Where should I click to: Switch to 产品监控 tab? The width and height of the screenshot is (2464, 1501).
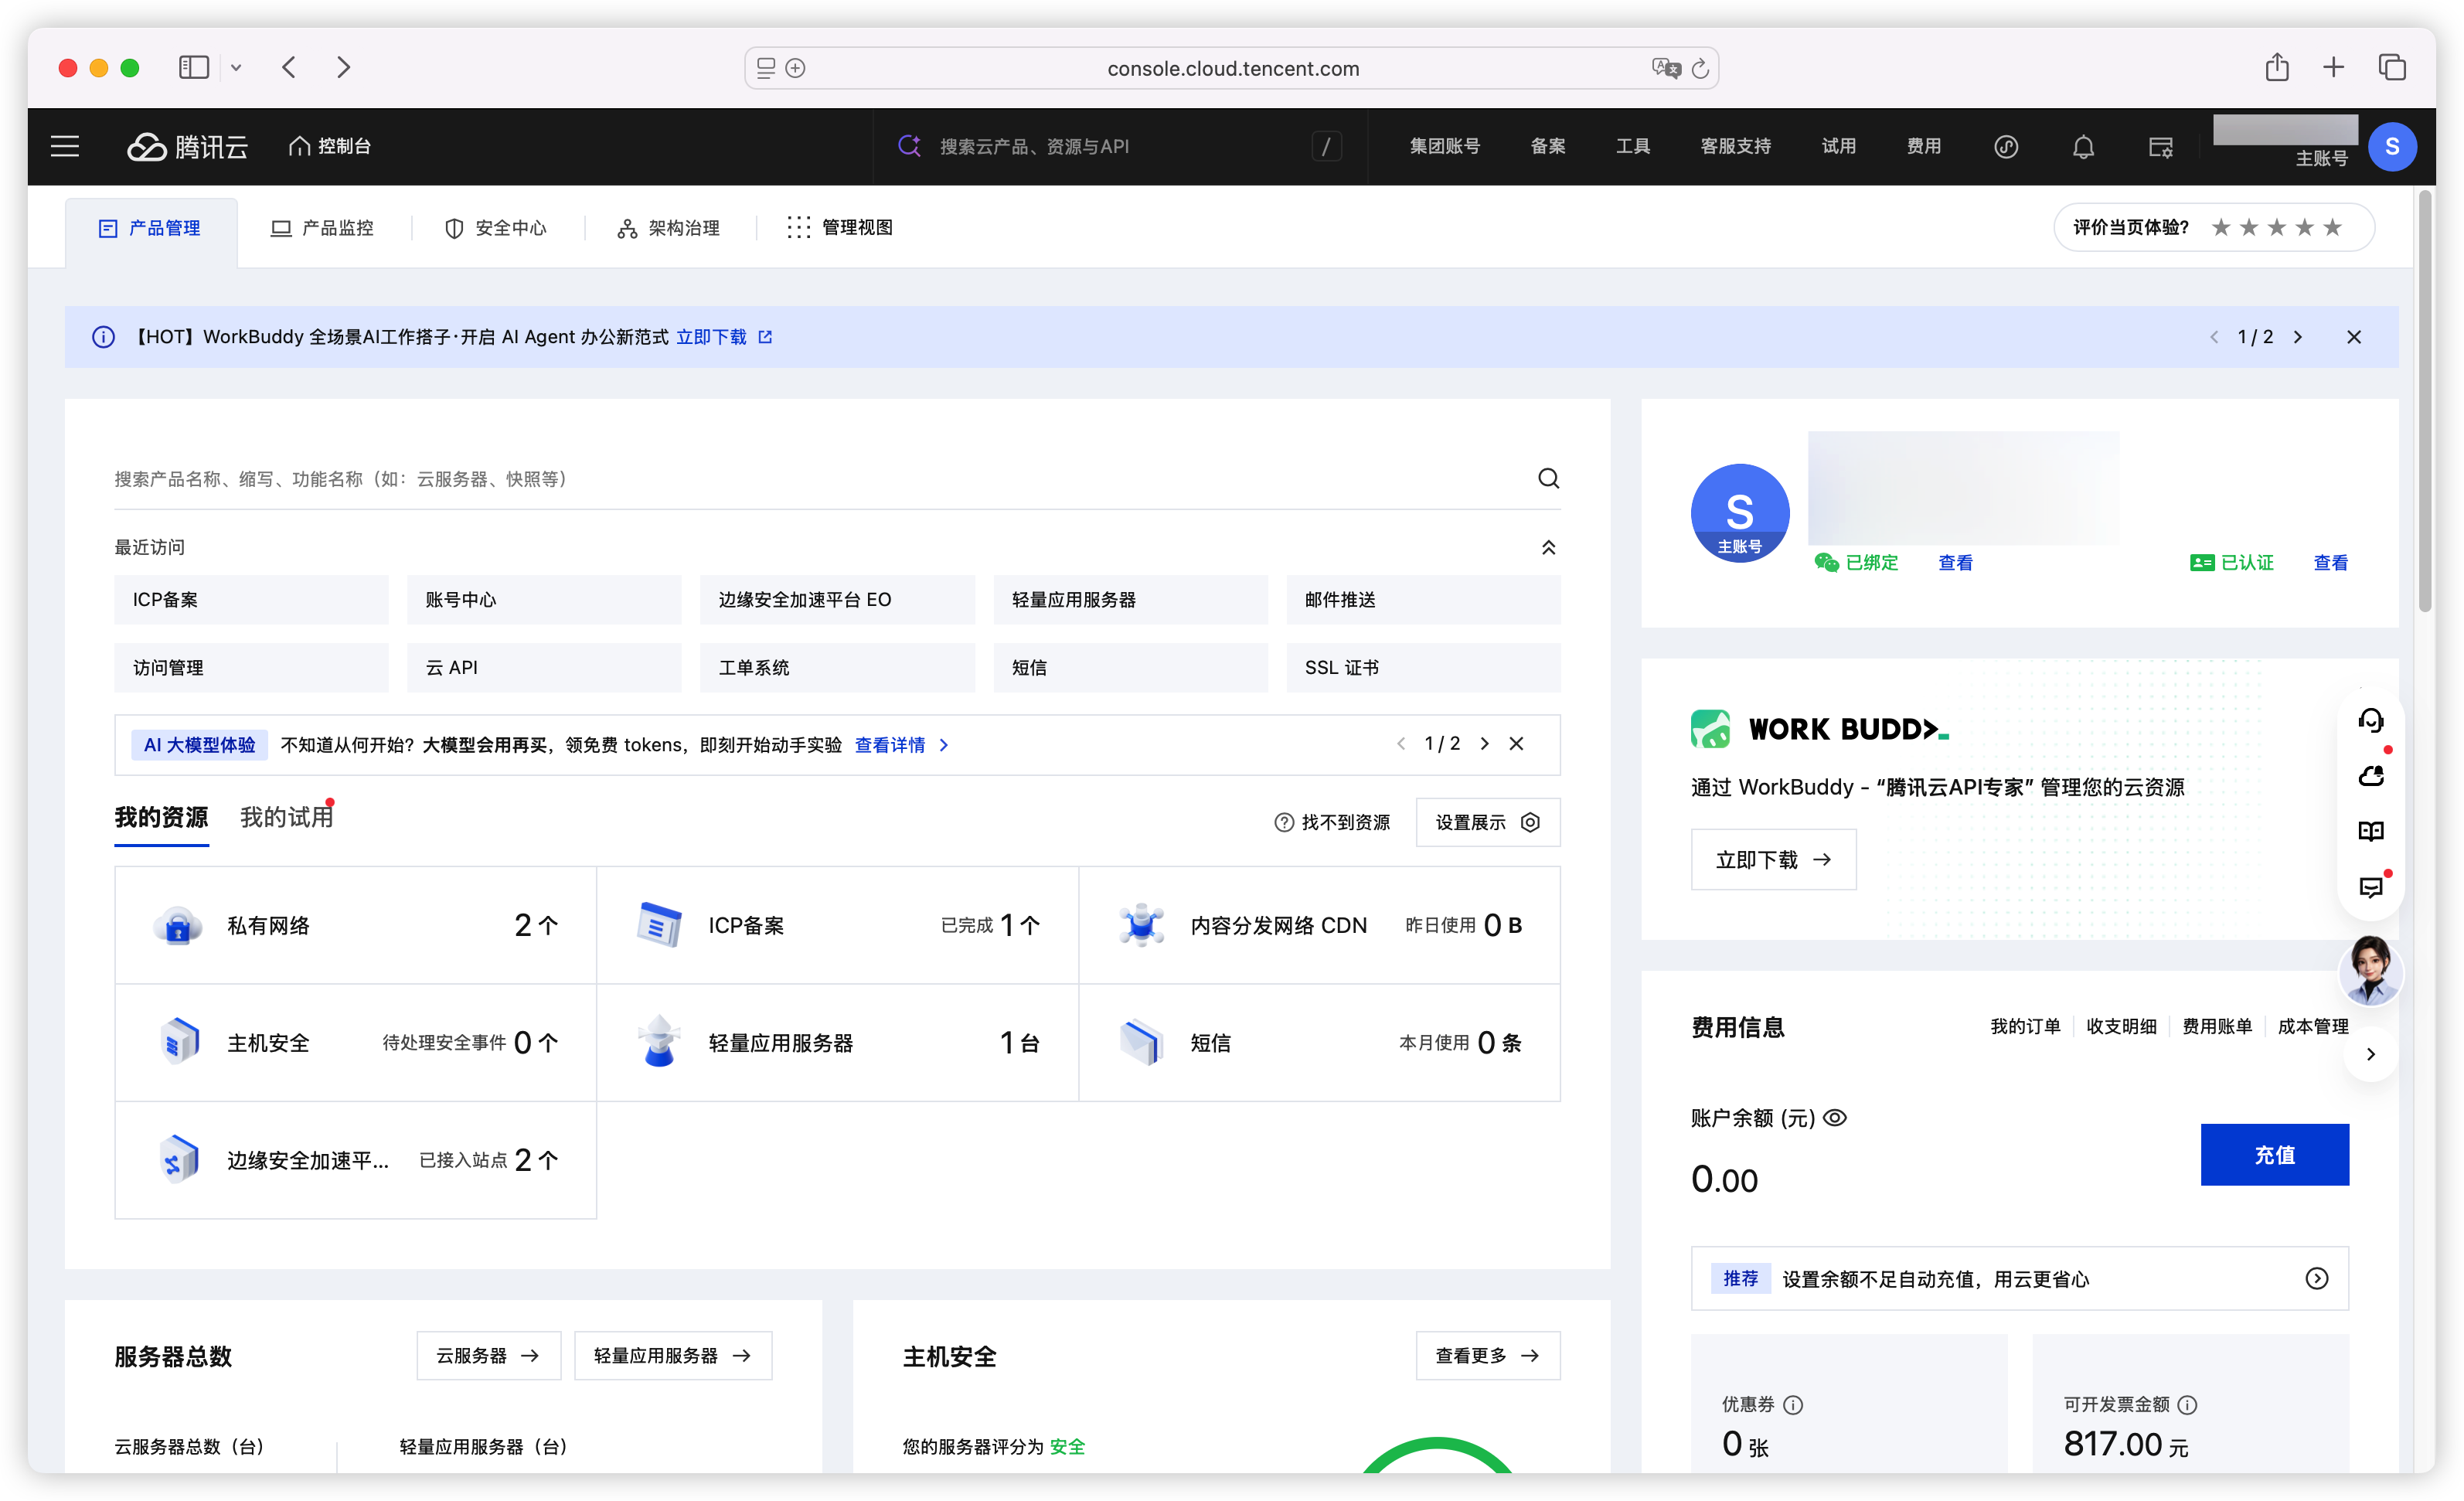point(322,228)
